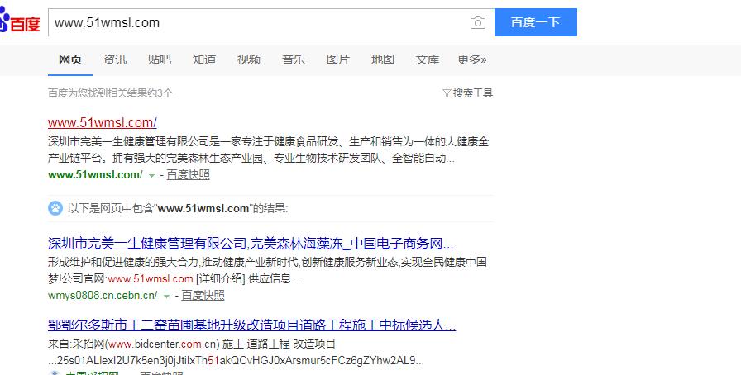This screenshot has width=741, height=375.
Task: Open 百度快照 for the www.51wmsl.com result
Action: (188, 175)
